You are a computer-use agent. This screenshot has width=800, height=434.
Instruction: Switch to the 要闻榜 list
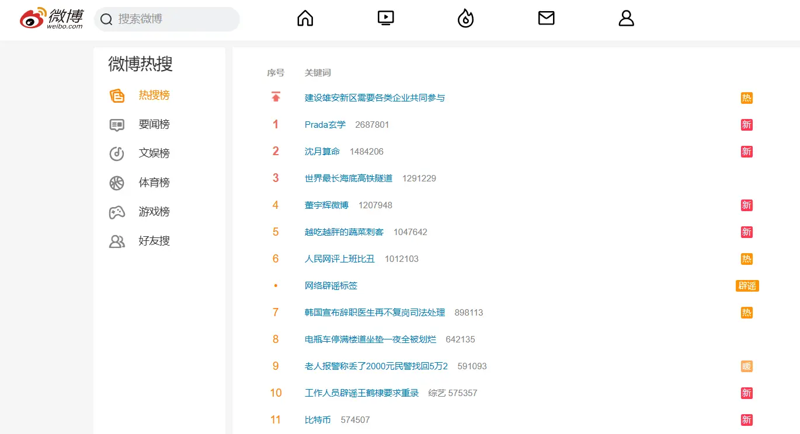tap(154, 124)
